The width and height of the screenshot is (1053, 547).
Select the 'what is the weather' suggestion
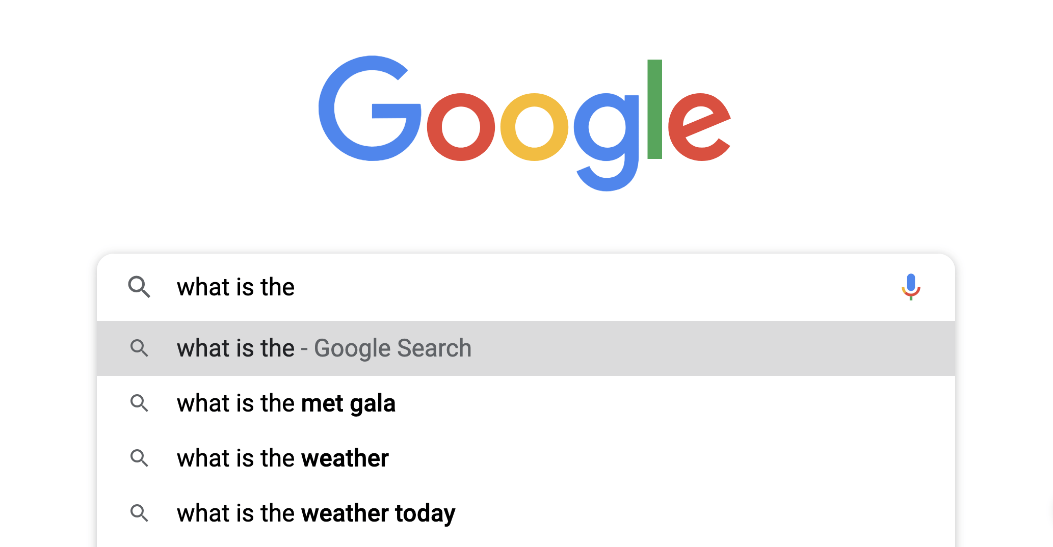[x=525, y=458]
